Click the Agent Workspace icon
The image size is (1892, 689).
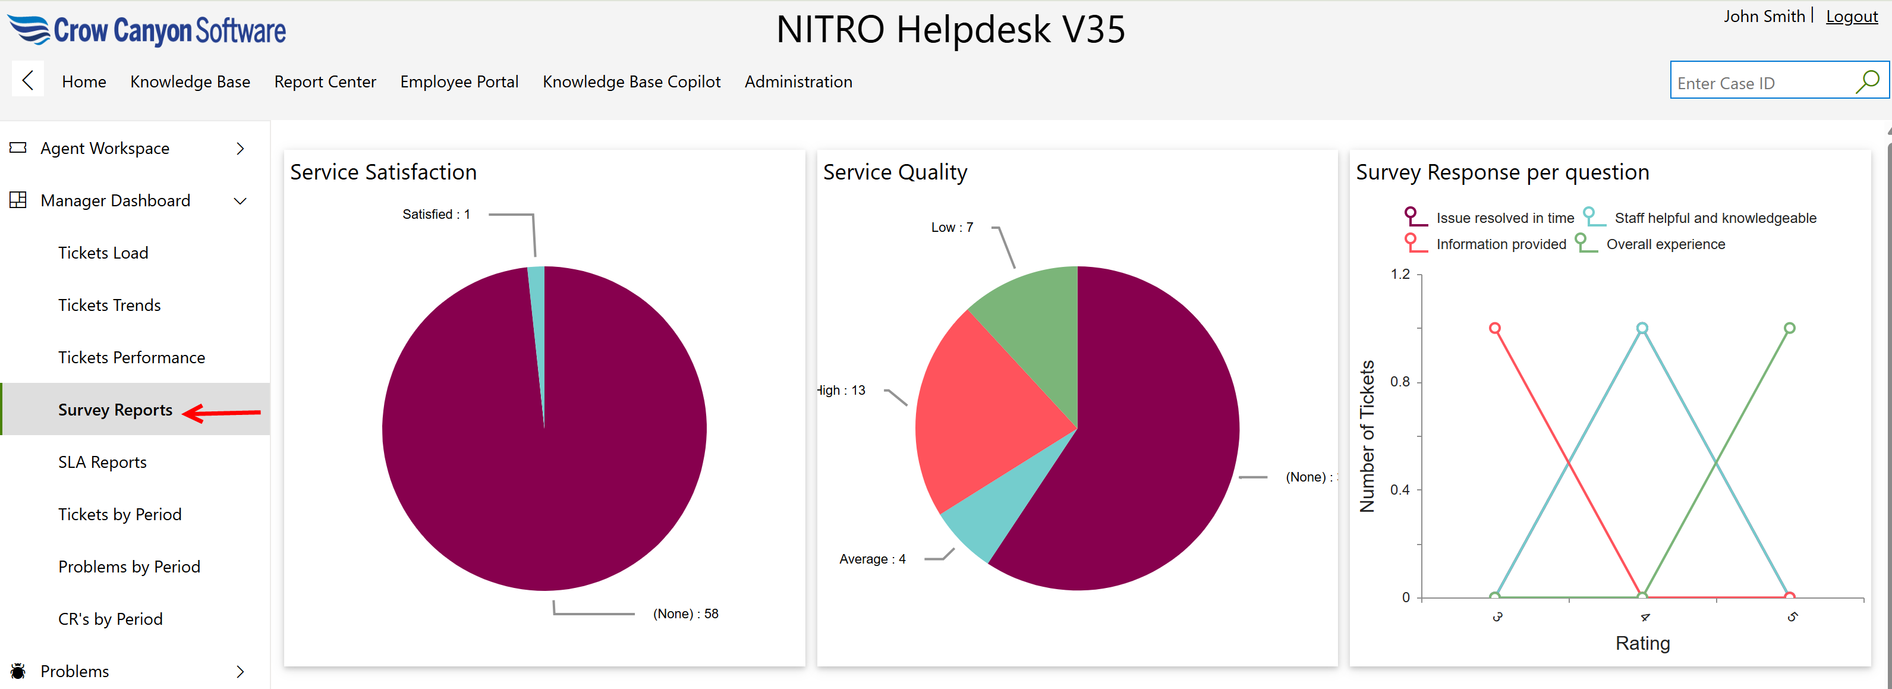pos(18,147)
